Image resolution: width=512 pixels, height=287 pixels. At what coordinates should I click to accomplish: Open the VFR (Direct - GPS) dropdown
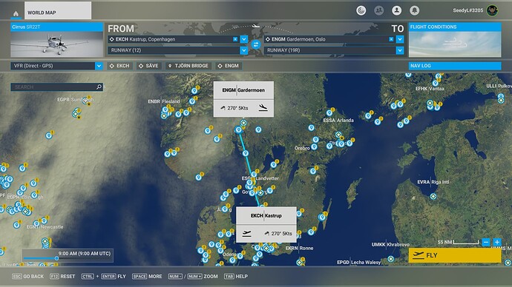click(x=56, y=66)
